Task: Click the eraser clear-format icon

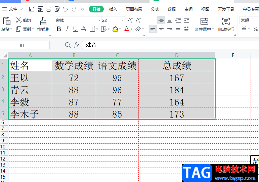Action: [x=138, y=29]
